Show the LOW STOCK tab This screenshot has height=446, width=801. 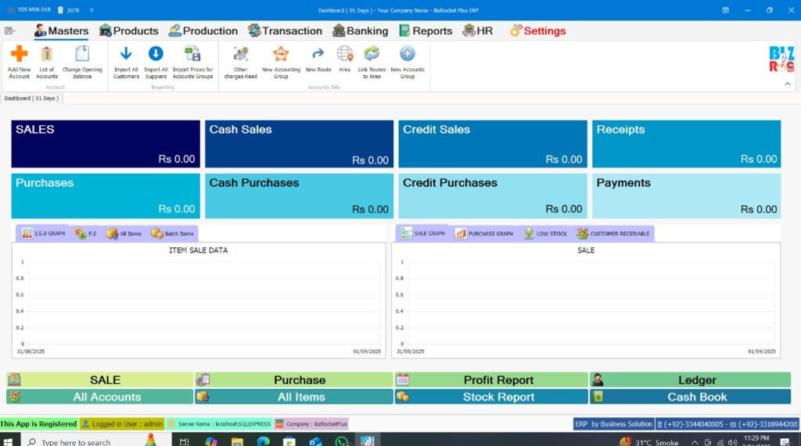545,233
